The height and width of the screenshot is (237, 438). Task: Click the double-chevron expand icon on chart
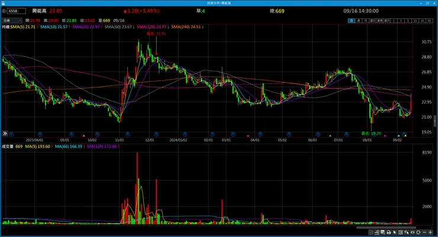tap(5, 134)
